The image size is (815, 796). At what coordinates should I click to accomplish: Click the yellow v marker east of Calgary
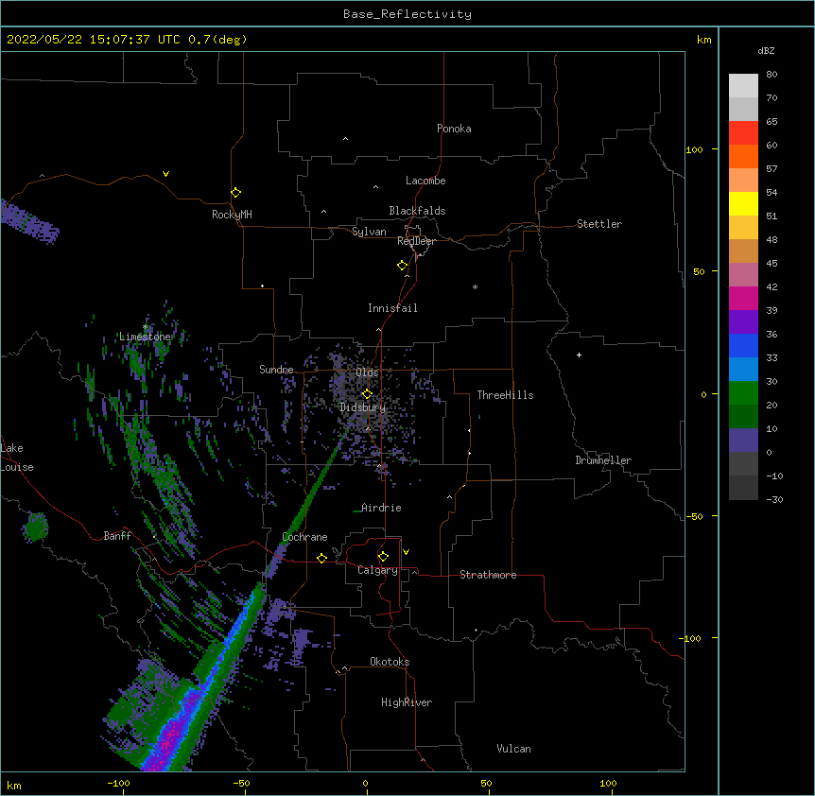pos(406,552)
